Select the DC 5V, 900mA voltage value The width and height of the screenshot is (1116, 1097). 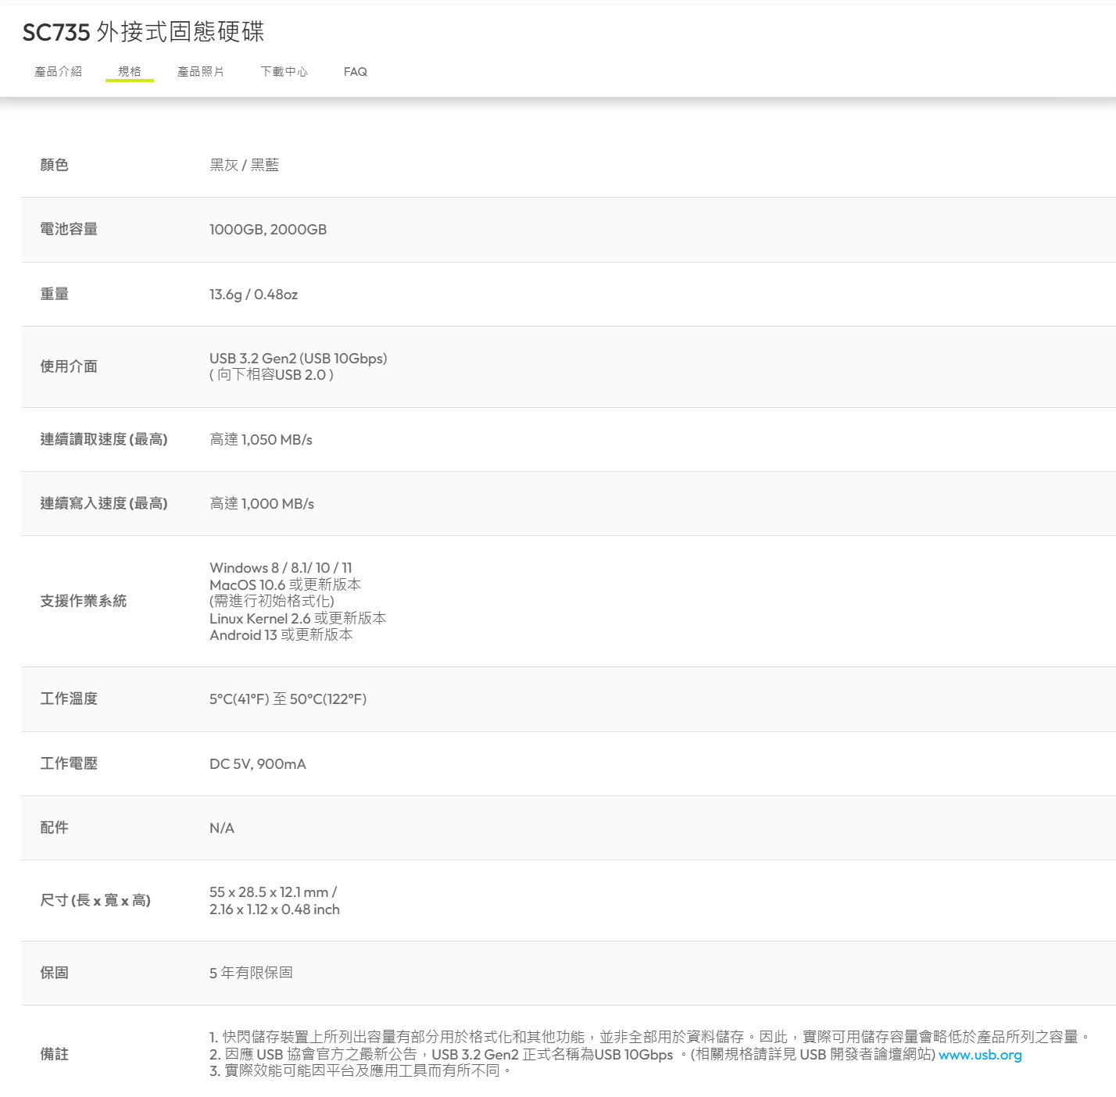[x=257, y=763]
